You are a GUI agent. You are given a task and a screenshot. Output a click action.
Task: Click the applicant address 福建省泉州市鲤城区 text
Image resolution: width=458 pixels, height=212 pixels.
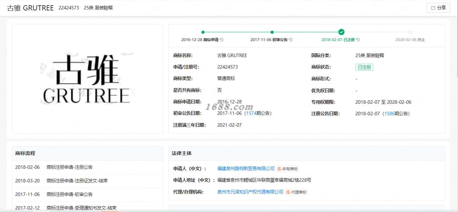tap(264, 180)
